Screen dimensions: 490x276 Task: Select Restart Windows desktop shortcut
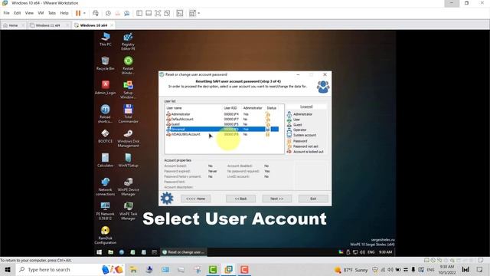coord(128,65)
